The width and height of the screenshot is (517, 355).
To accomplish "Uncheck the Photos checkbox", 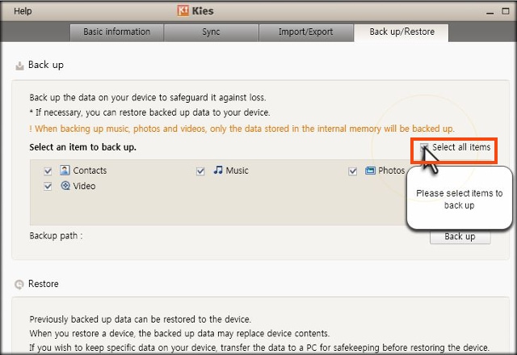I will (352, 171).
